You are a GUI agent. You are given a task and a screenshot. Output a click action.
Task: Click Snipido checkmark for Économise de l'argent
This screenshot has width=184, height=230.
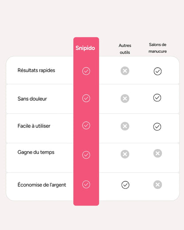pos(86,184)
